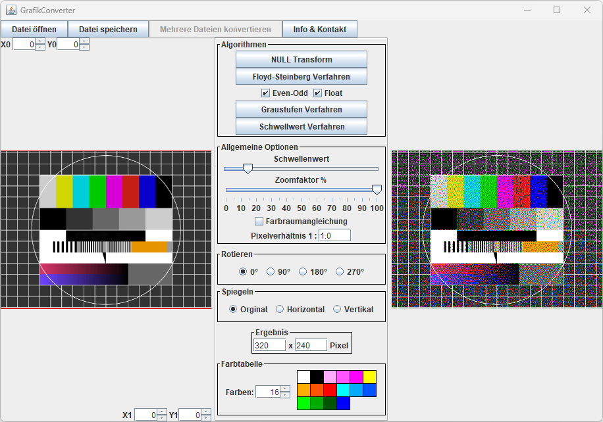Select Vertikal mirror option
Image resolution: width=603 pixels, height=422 pixels.
337,310
